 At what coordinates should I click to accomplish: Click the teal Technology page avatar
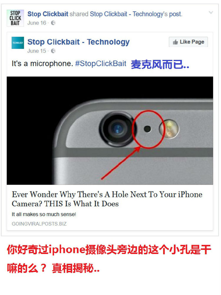click(x=18, y=43)
